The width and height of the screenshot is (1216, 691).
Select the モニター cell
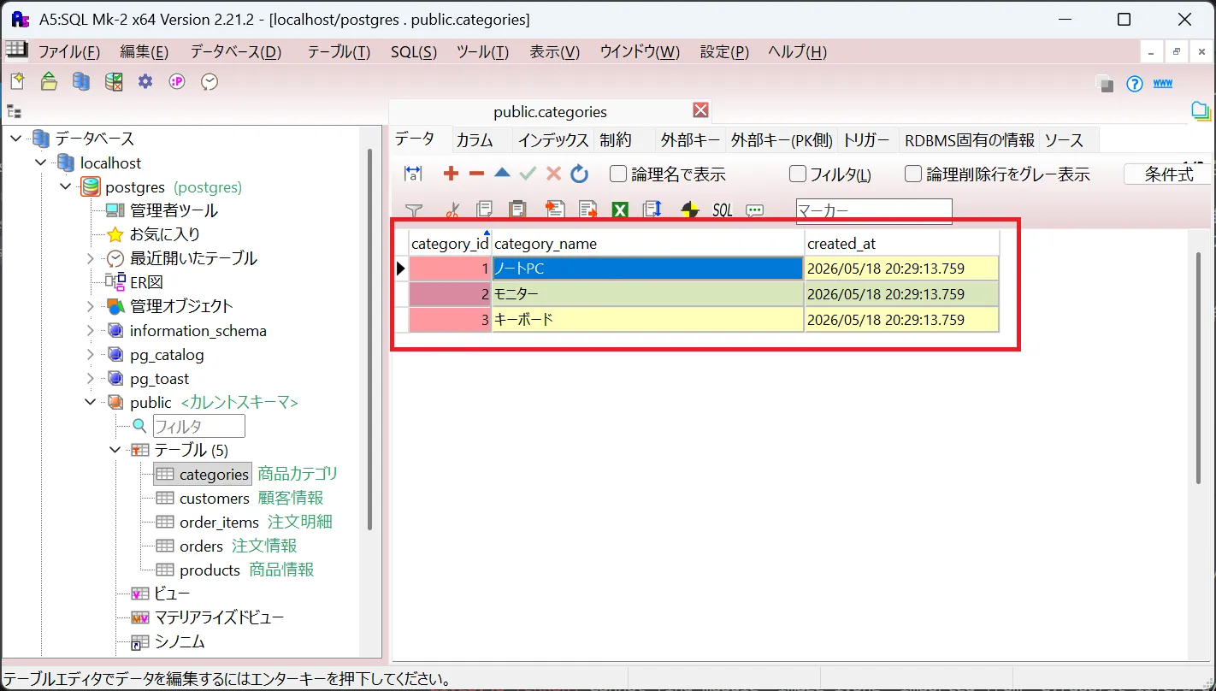pos(648,294)
